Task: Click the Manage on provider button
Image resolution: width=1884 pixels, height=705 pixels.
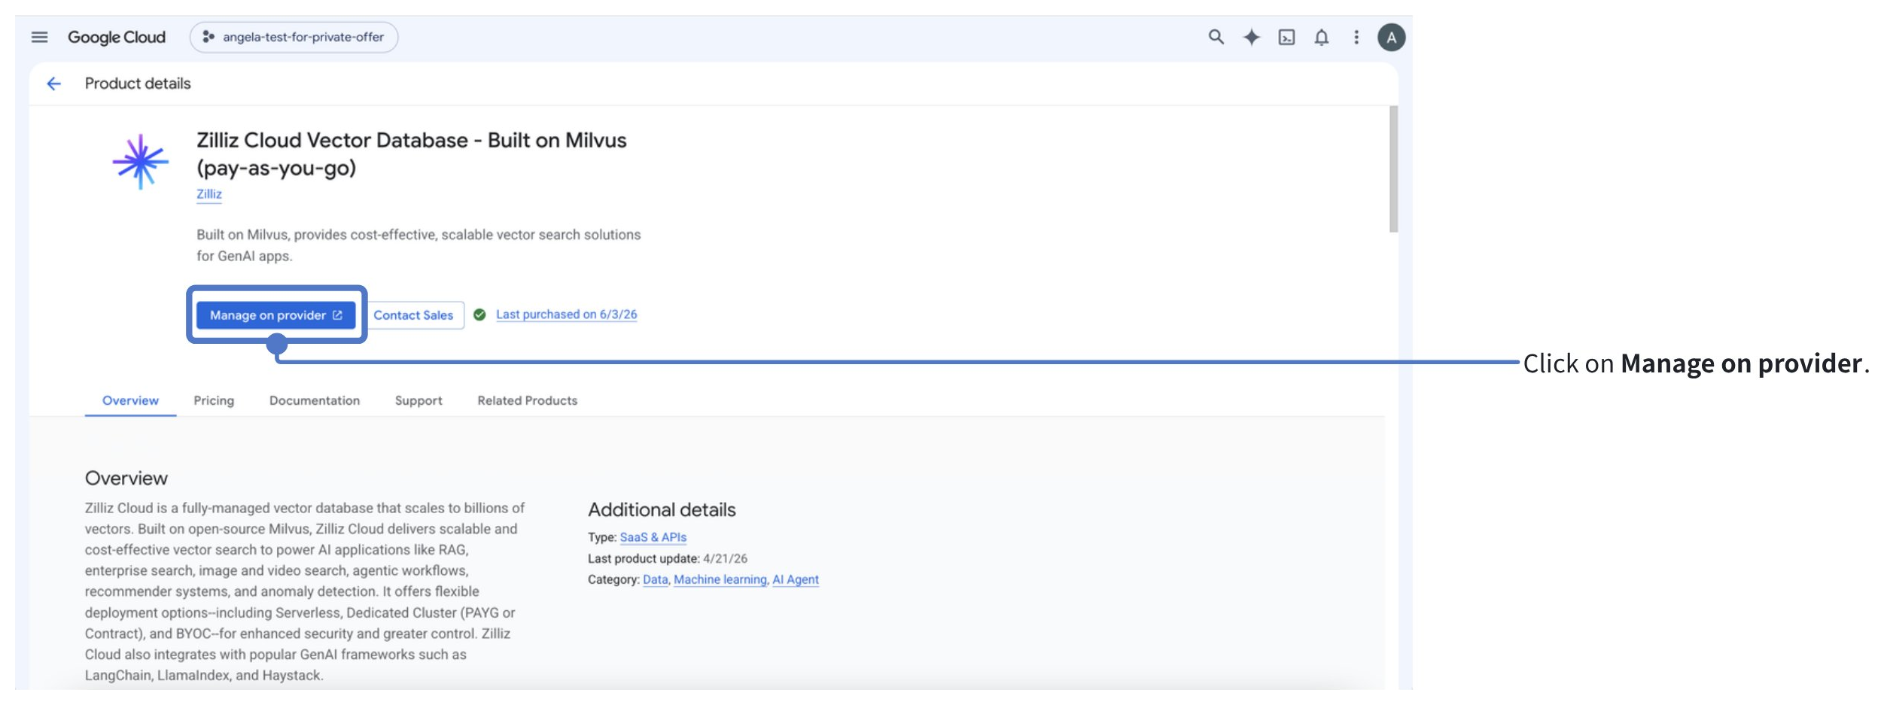Action: [275, 315]
